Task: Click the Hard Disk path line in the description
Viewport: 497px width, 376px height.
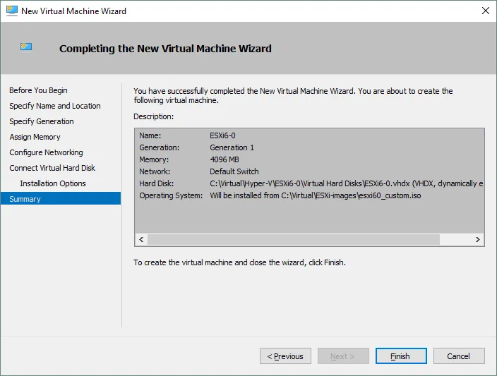Action: (346, 183)
